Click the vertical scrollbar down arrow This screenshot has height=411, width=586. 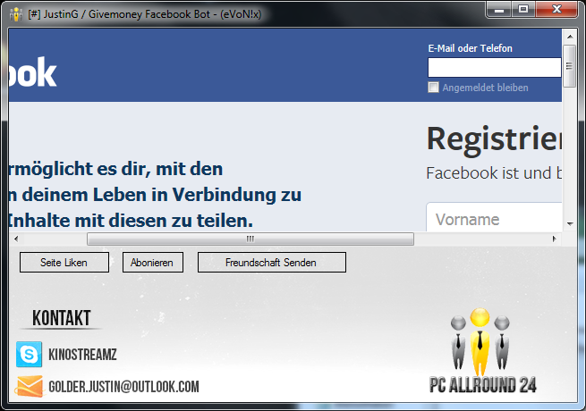click(570, 224)
